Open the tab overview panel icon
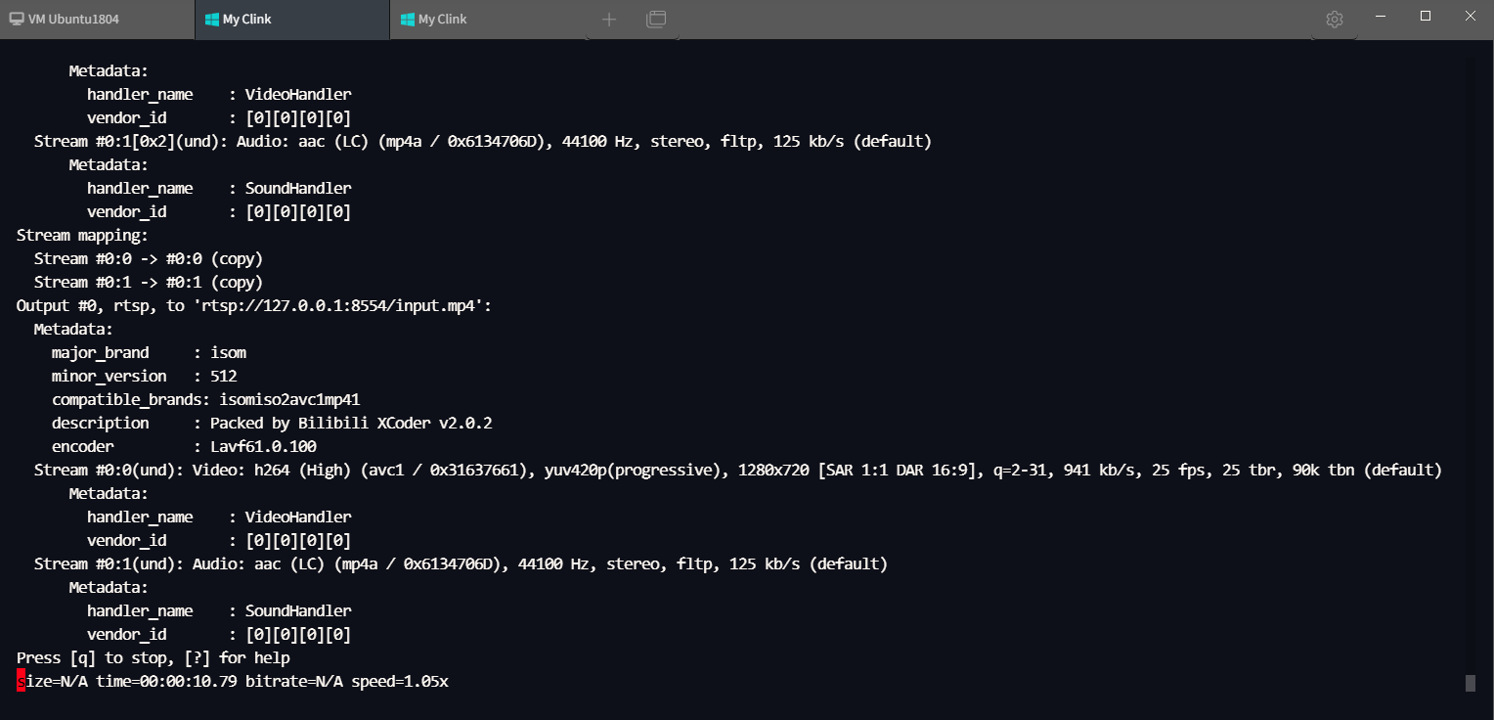Image resolution: width=1494 pixels, height=720 pixels. click(x=656, y=19)
